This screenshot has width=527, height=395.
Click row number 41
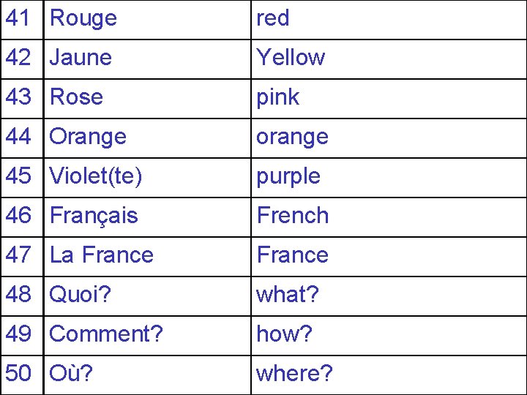(18, 18)
